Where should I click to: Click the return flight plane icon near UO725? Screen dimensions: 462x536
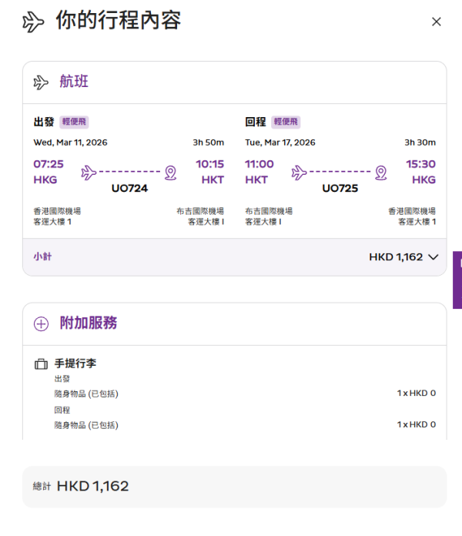coord(299,173)
